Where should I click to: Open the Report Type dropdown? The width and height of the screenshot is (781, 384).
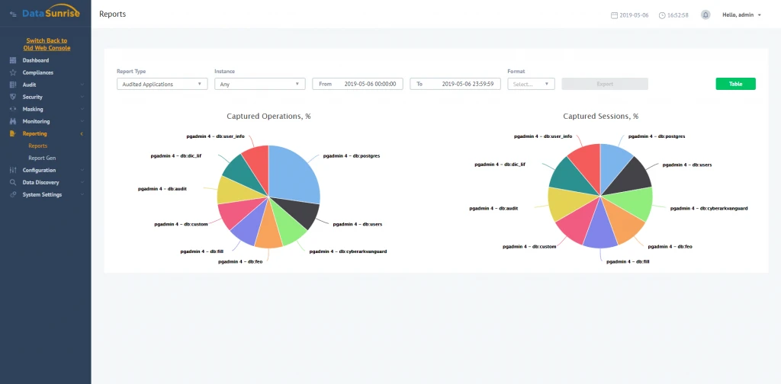[162, 84]
